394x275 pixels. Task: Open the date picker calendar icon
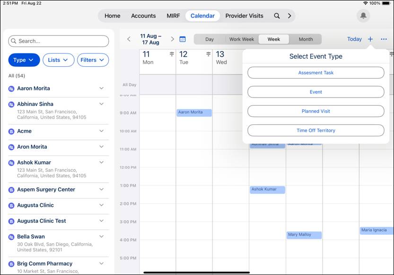point(183,39)
